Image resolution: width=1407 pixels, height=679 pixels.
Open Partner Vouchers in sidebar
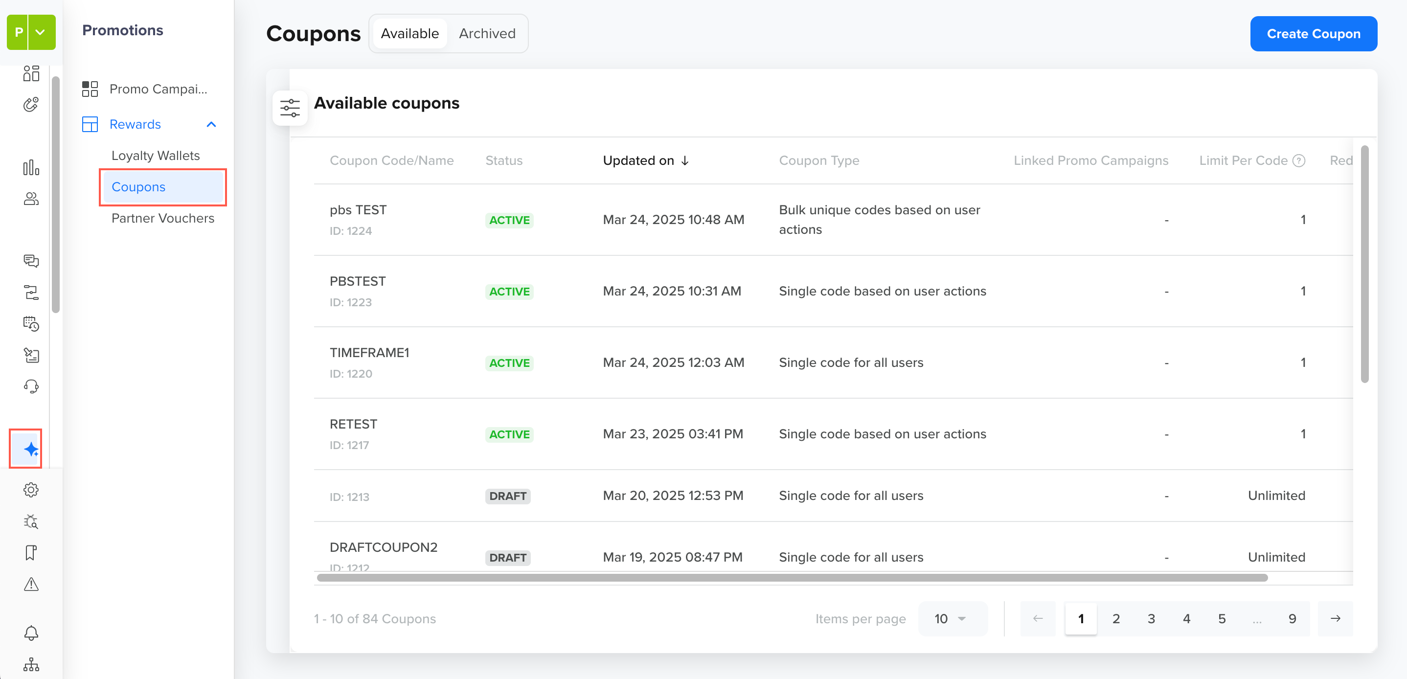coord(162,218)
